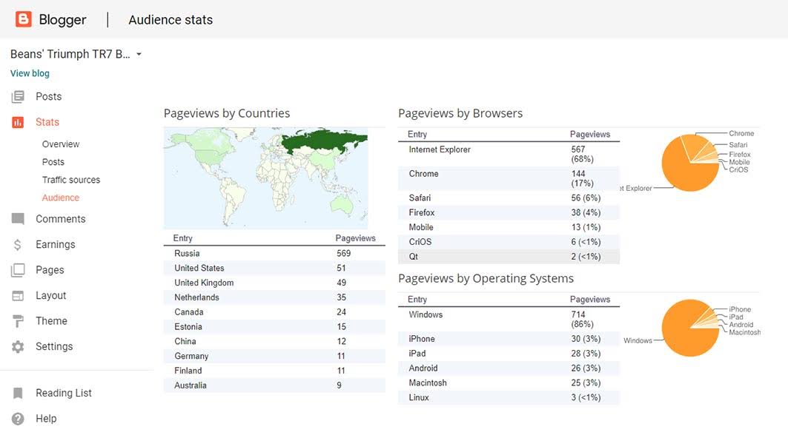Click the Australia country row
This screenshot has width=788, height=438.
[274, 385]
